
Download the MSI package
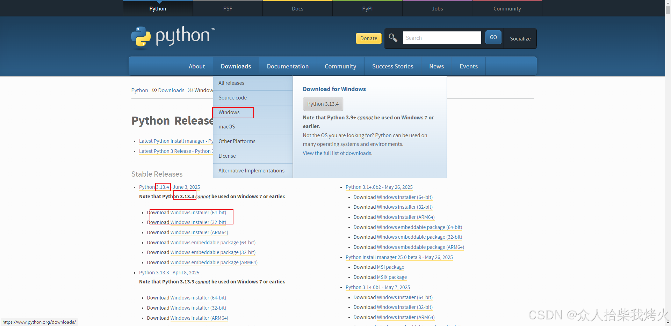tap(390, 267)
